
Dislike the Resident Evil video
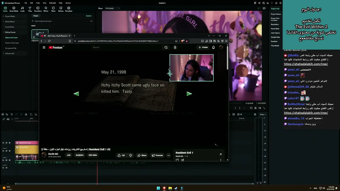[x=130, y=155]
